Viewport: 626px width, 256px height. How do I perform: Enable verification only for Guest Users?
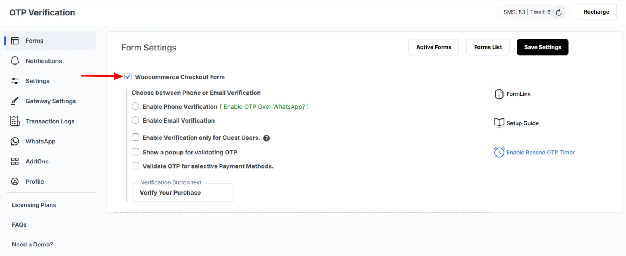(135, 137)
